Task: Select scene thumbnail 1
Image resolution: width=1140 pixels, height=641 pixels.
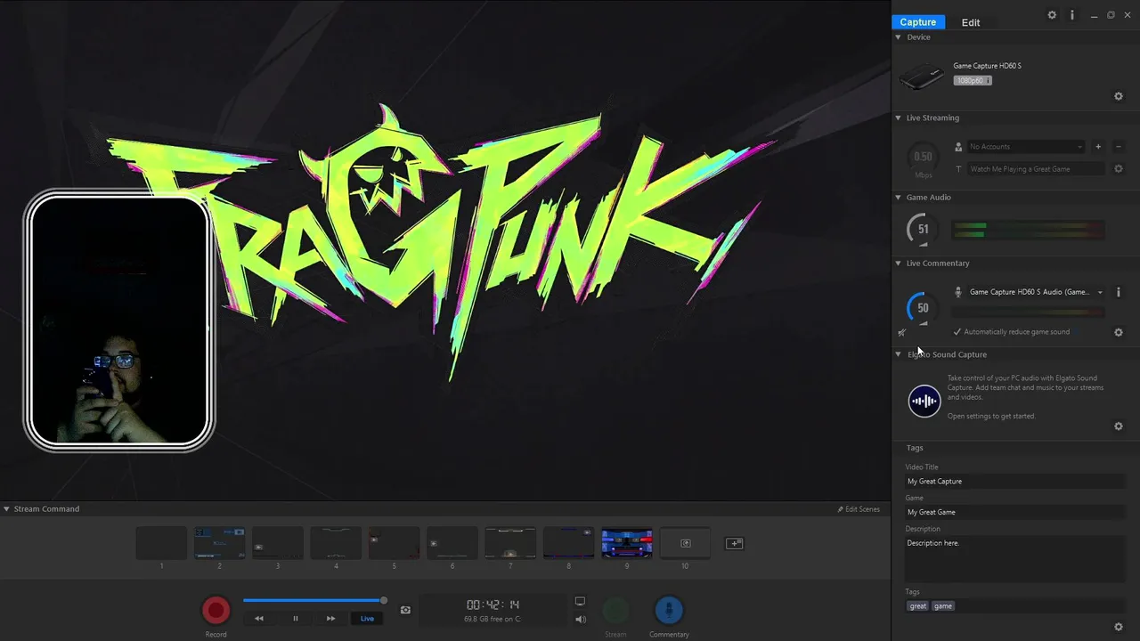Action: click(161, 543)
